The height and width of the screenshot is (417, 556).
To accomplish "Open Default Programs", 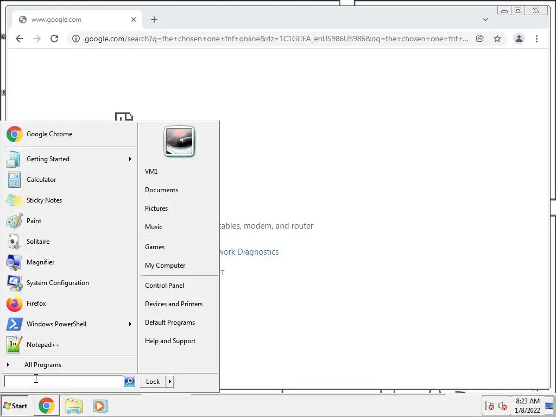I will tap(170, 323).
